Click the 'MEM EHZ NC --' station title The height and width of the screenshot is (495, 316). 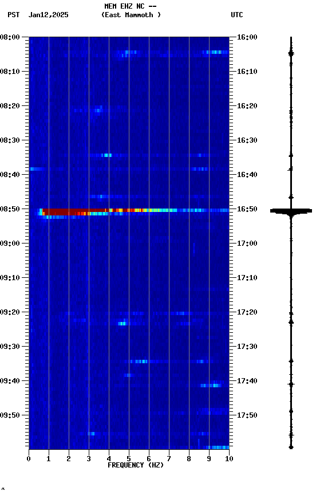pyautogui.click(x=131, y=6)
